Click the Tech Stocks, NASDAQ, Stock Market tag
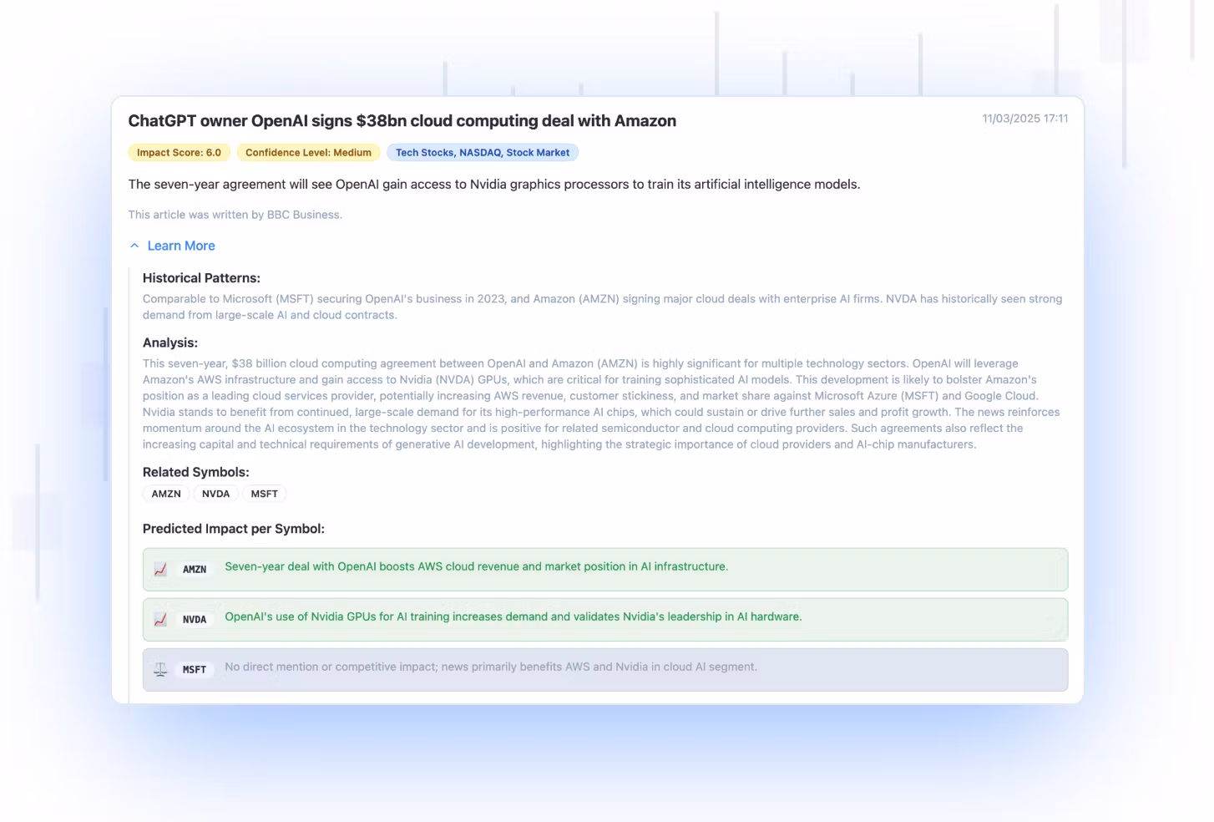The height and width of the screenshot is (822, 1214). (x=483, y=153)
